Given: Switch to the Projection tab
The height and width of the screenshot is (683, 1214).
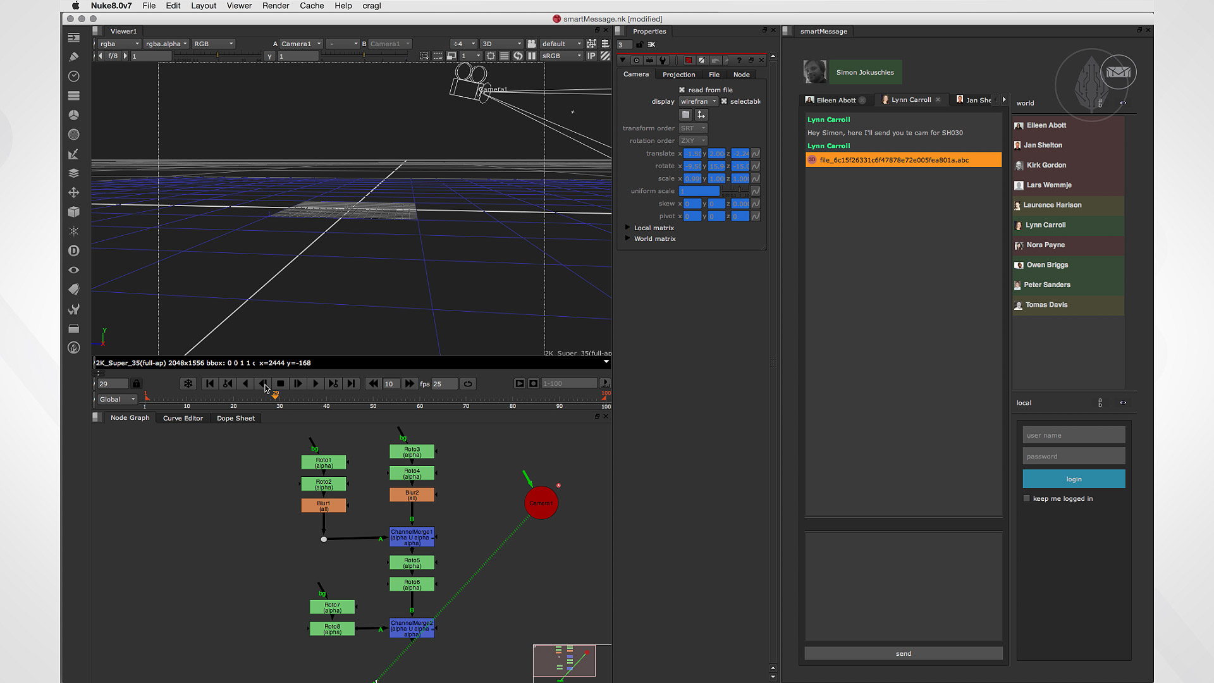Looking at the screenshot, I should [x=678, y=75].
